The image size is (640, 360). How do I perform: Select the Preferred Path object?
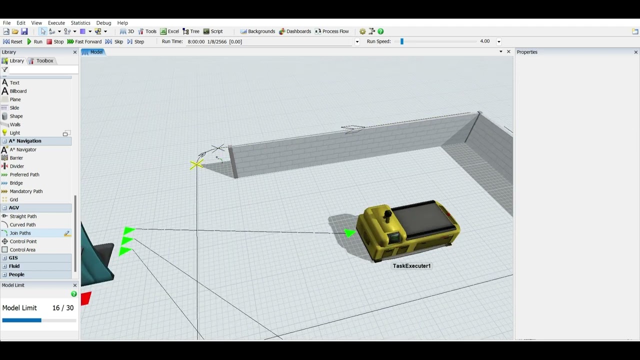[x=24, y=174]
